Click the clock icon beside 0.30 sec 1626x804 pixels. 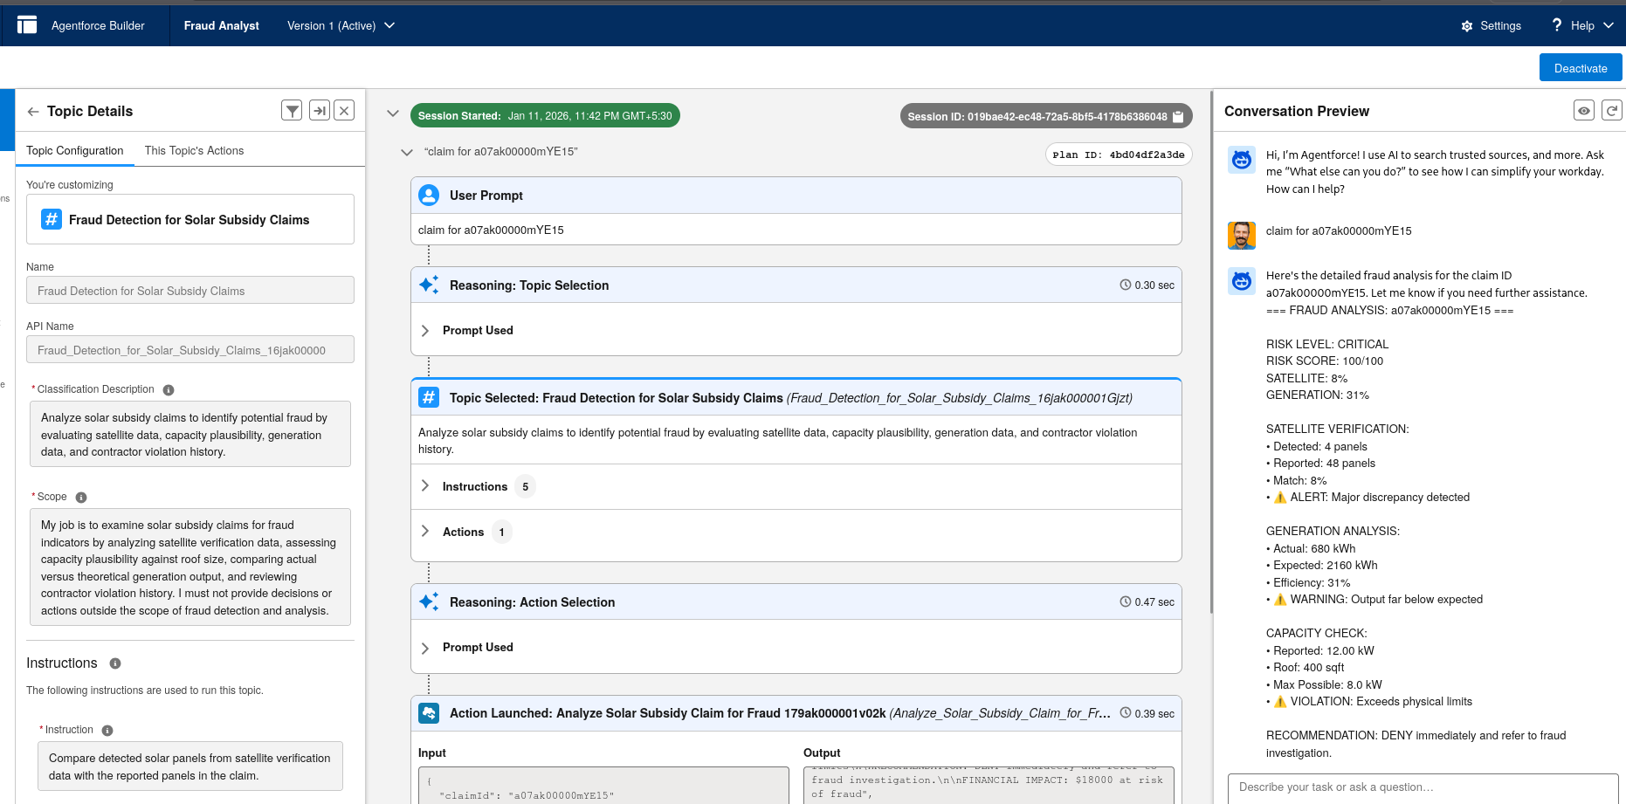click(x=1126, y=285)
